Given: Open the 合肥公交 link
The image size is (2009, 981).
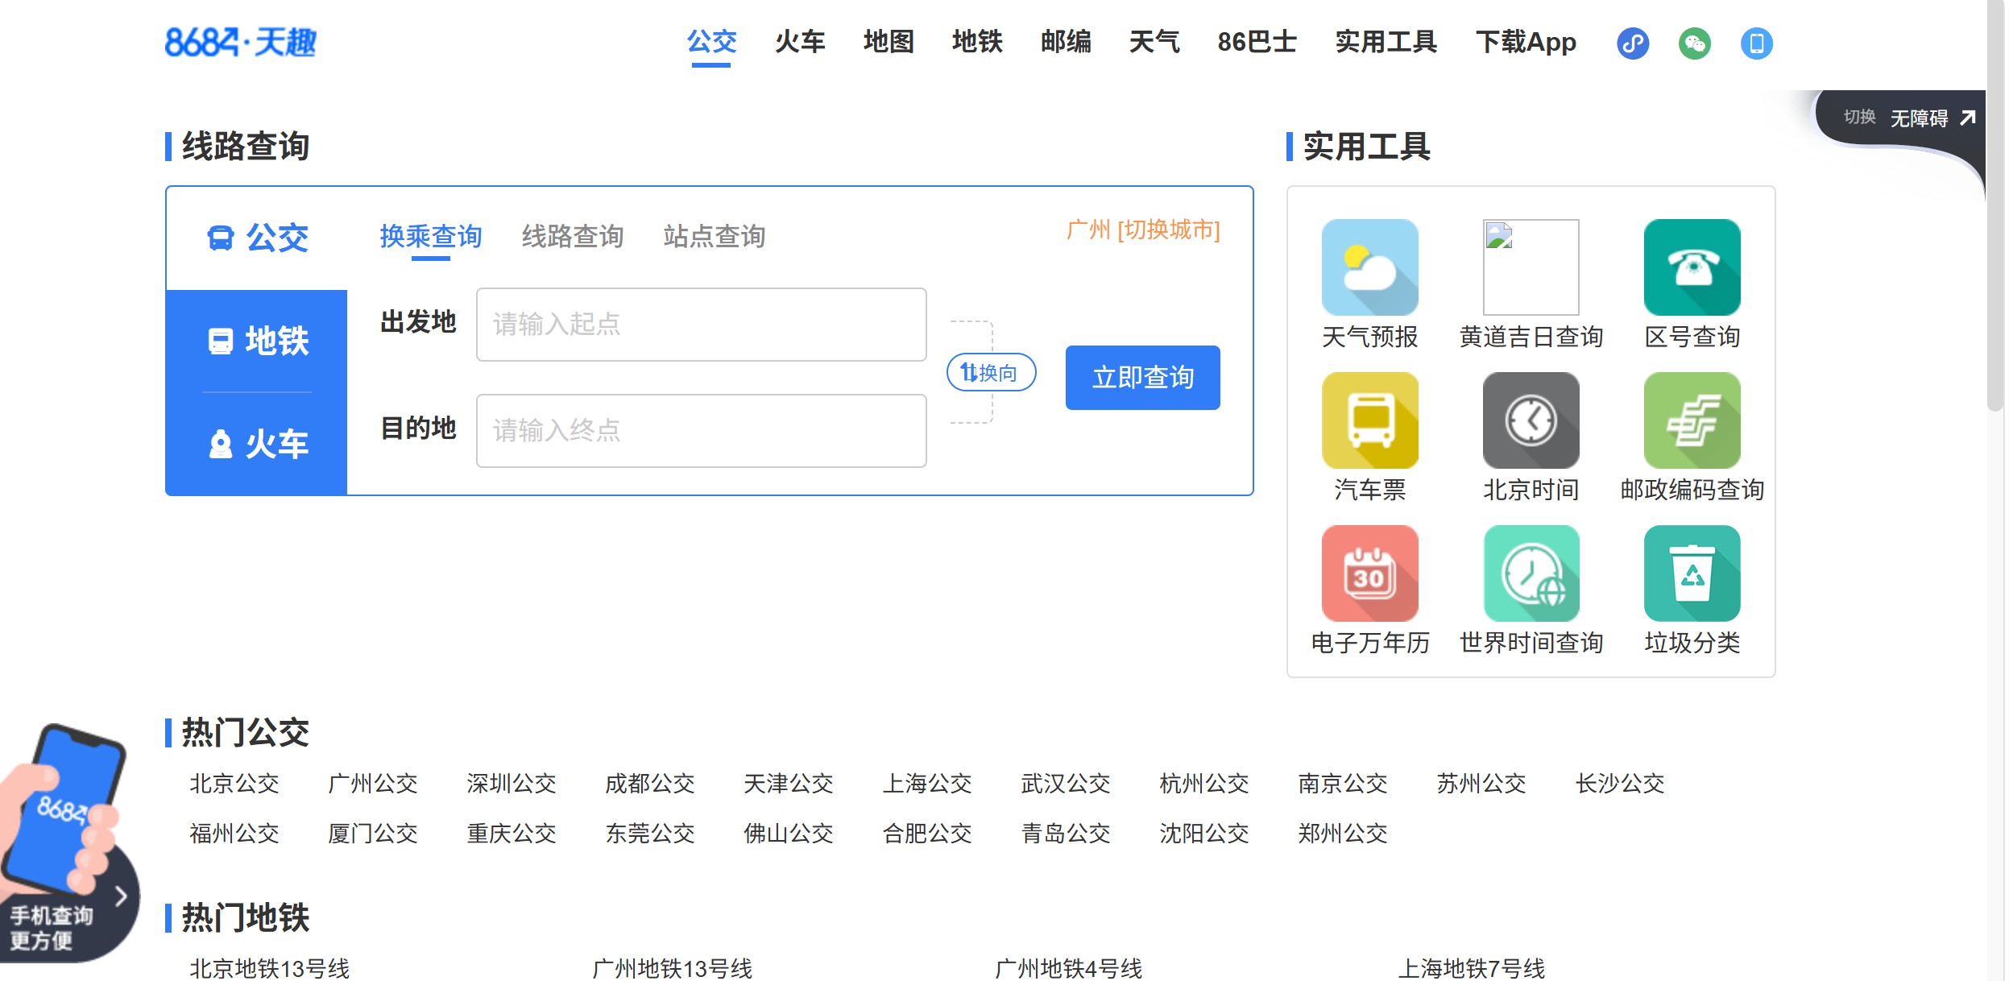Looking at the screenshot, I should tap(927, 833).
